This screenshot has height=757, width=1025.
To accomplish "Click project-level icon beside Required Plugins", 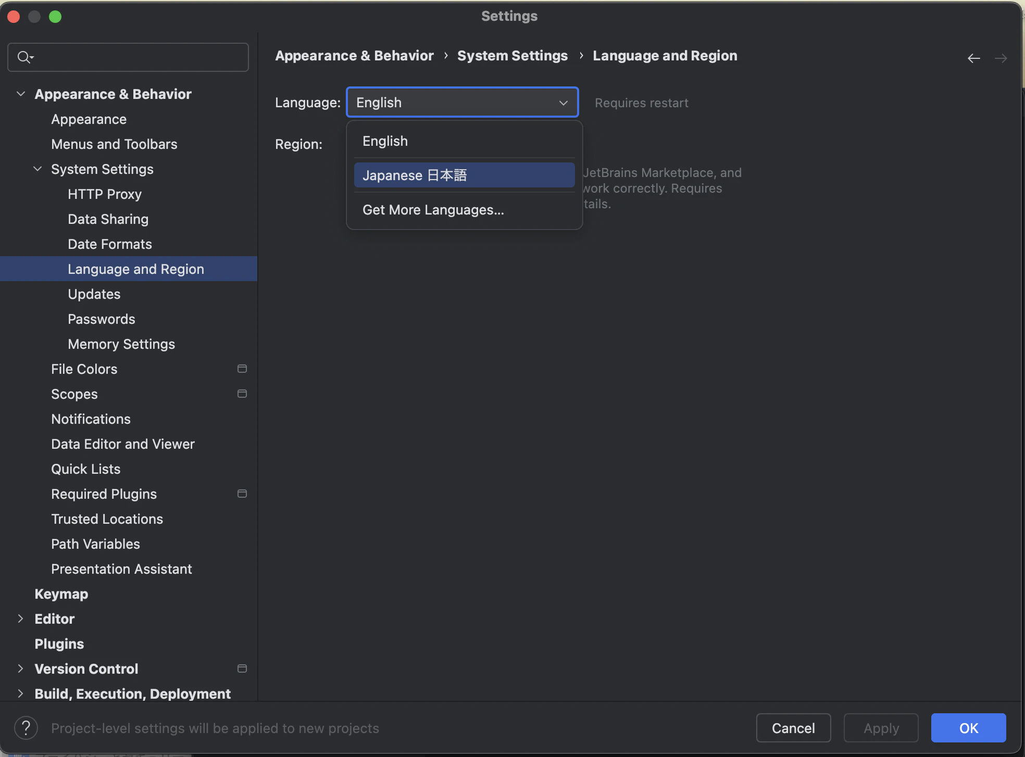I will click(242, 494).
